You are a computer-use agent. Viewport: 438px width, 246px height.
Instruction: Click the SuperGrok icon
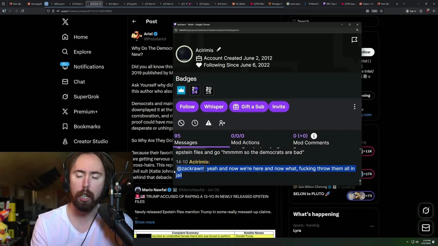click(65, 97)
